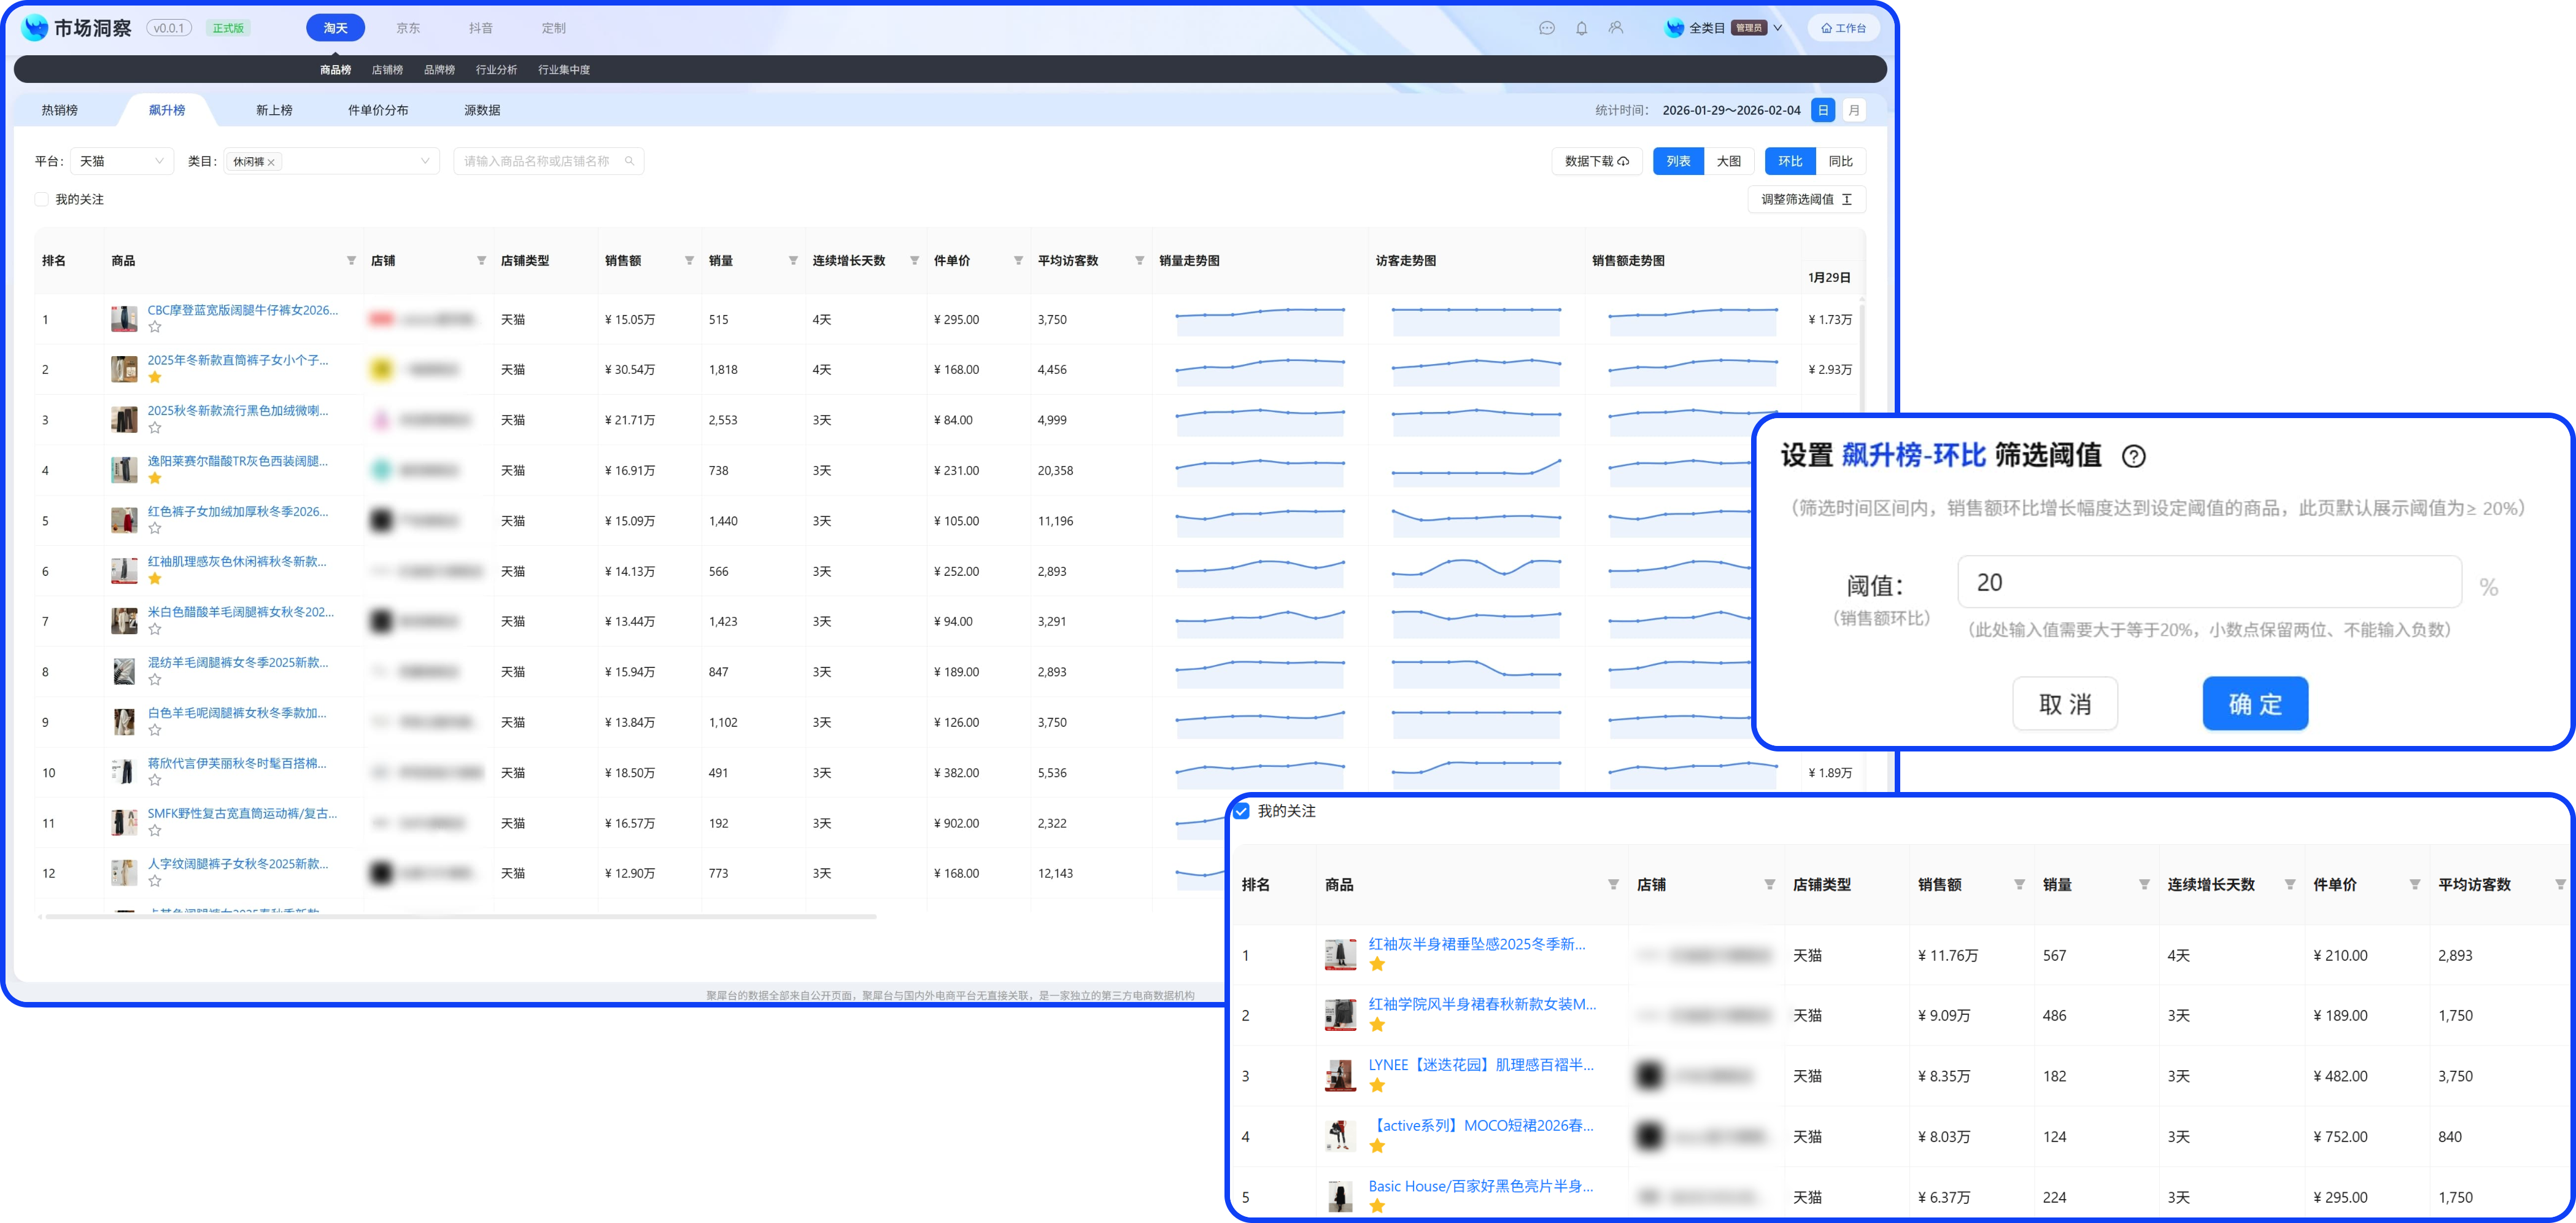Click the 确定 confirm button

click(x=2254, y=704)
